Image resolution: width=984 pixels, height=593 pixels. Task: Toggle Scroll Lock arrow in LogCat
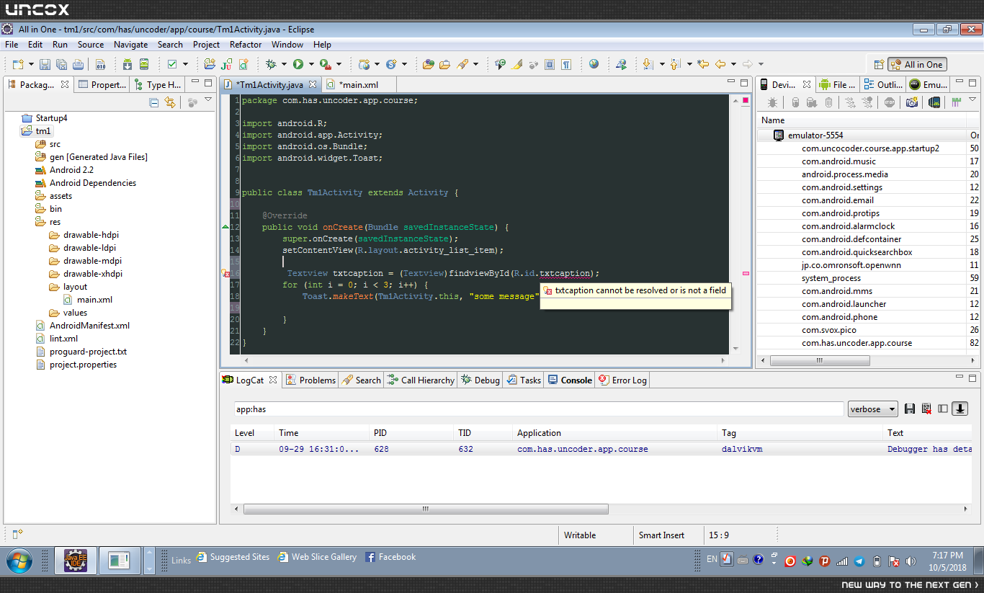tap(960, 409)
